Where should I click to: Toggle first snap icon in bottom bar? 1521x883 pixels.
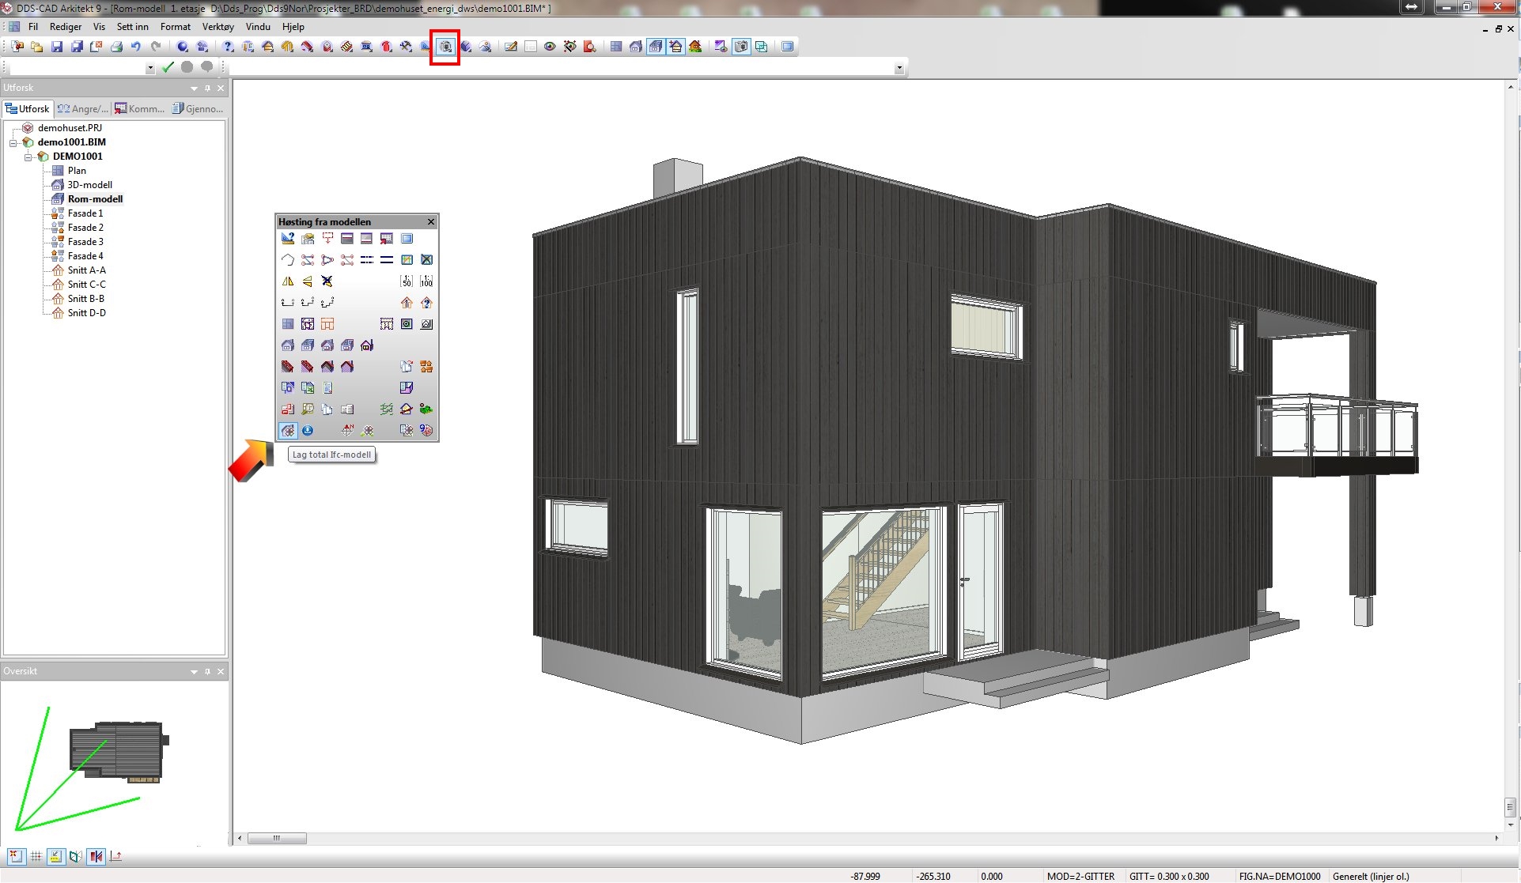pos(16,856)
